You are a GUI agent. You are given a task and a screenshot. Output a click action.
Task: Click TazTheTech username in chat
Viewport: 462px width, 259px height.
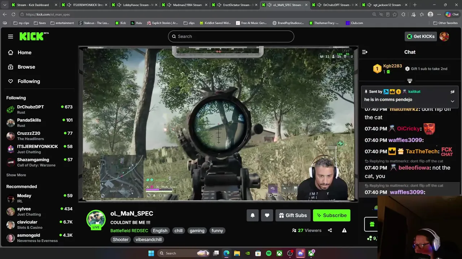point(422,151)
